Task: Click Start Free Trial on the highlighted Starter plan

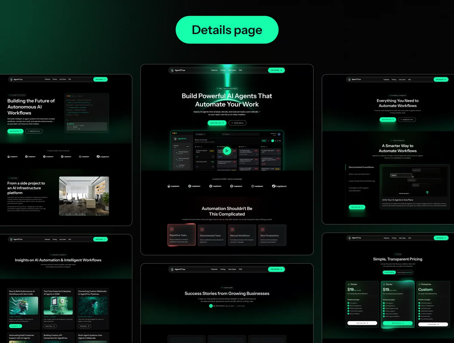Action: pyautogui.click(x=398, y=323)
